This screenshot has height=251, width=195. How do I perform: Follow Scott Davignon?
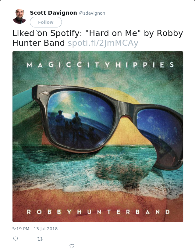(x=46, y=22)
